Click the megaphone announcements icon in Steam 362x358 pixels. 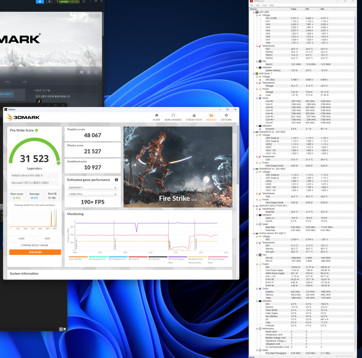40,1
